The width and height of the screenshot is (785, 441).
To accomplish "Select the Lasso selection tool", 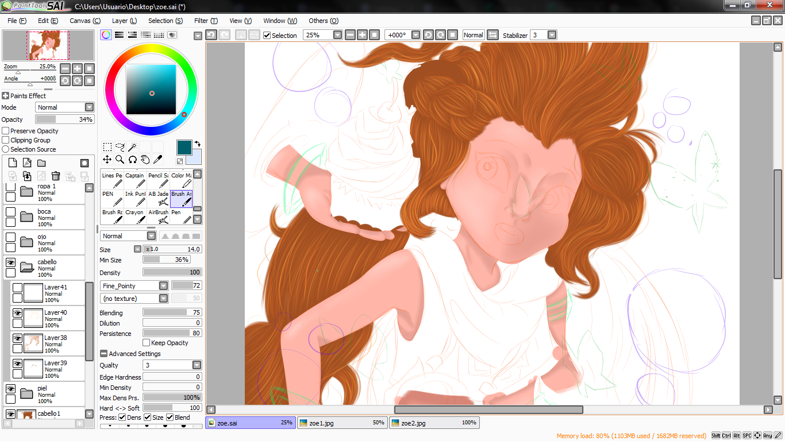I will (120, 147).
